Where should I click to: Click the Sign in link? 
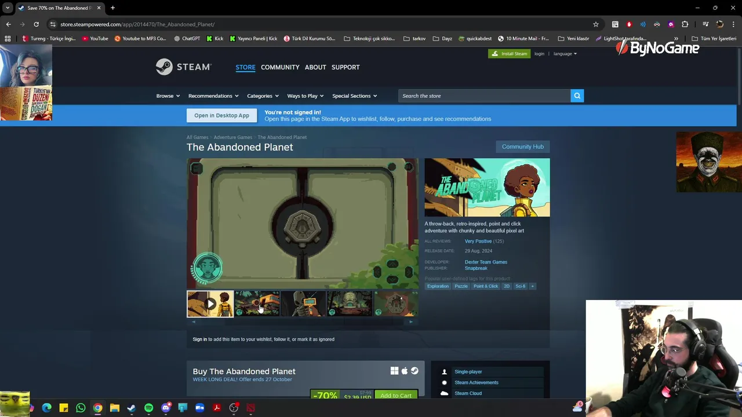pos(199,339)
